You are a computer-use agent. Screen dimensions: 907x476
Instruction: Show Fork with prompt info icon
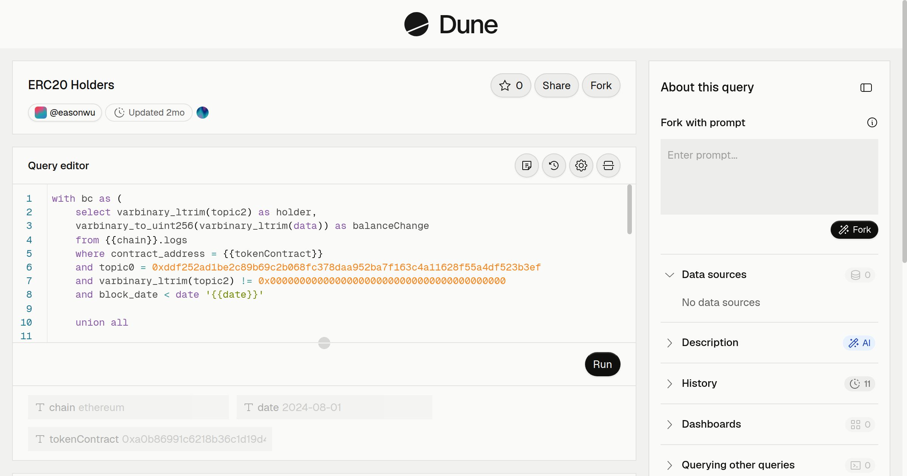[x=872, y=122]
